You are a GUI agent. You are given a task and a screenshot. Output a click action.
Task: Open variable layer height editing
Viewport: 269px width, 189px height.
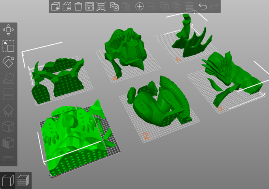189,6
